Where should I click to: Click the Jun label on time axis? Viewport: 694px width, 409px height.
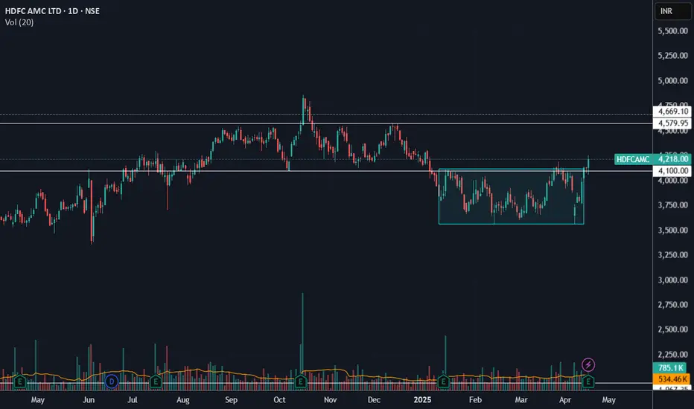click(89, 400)
